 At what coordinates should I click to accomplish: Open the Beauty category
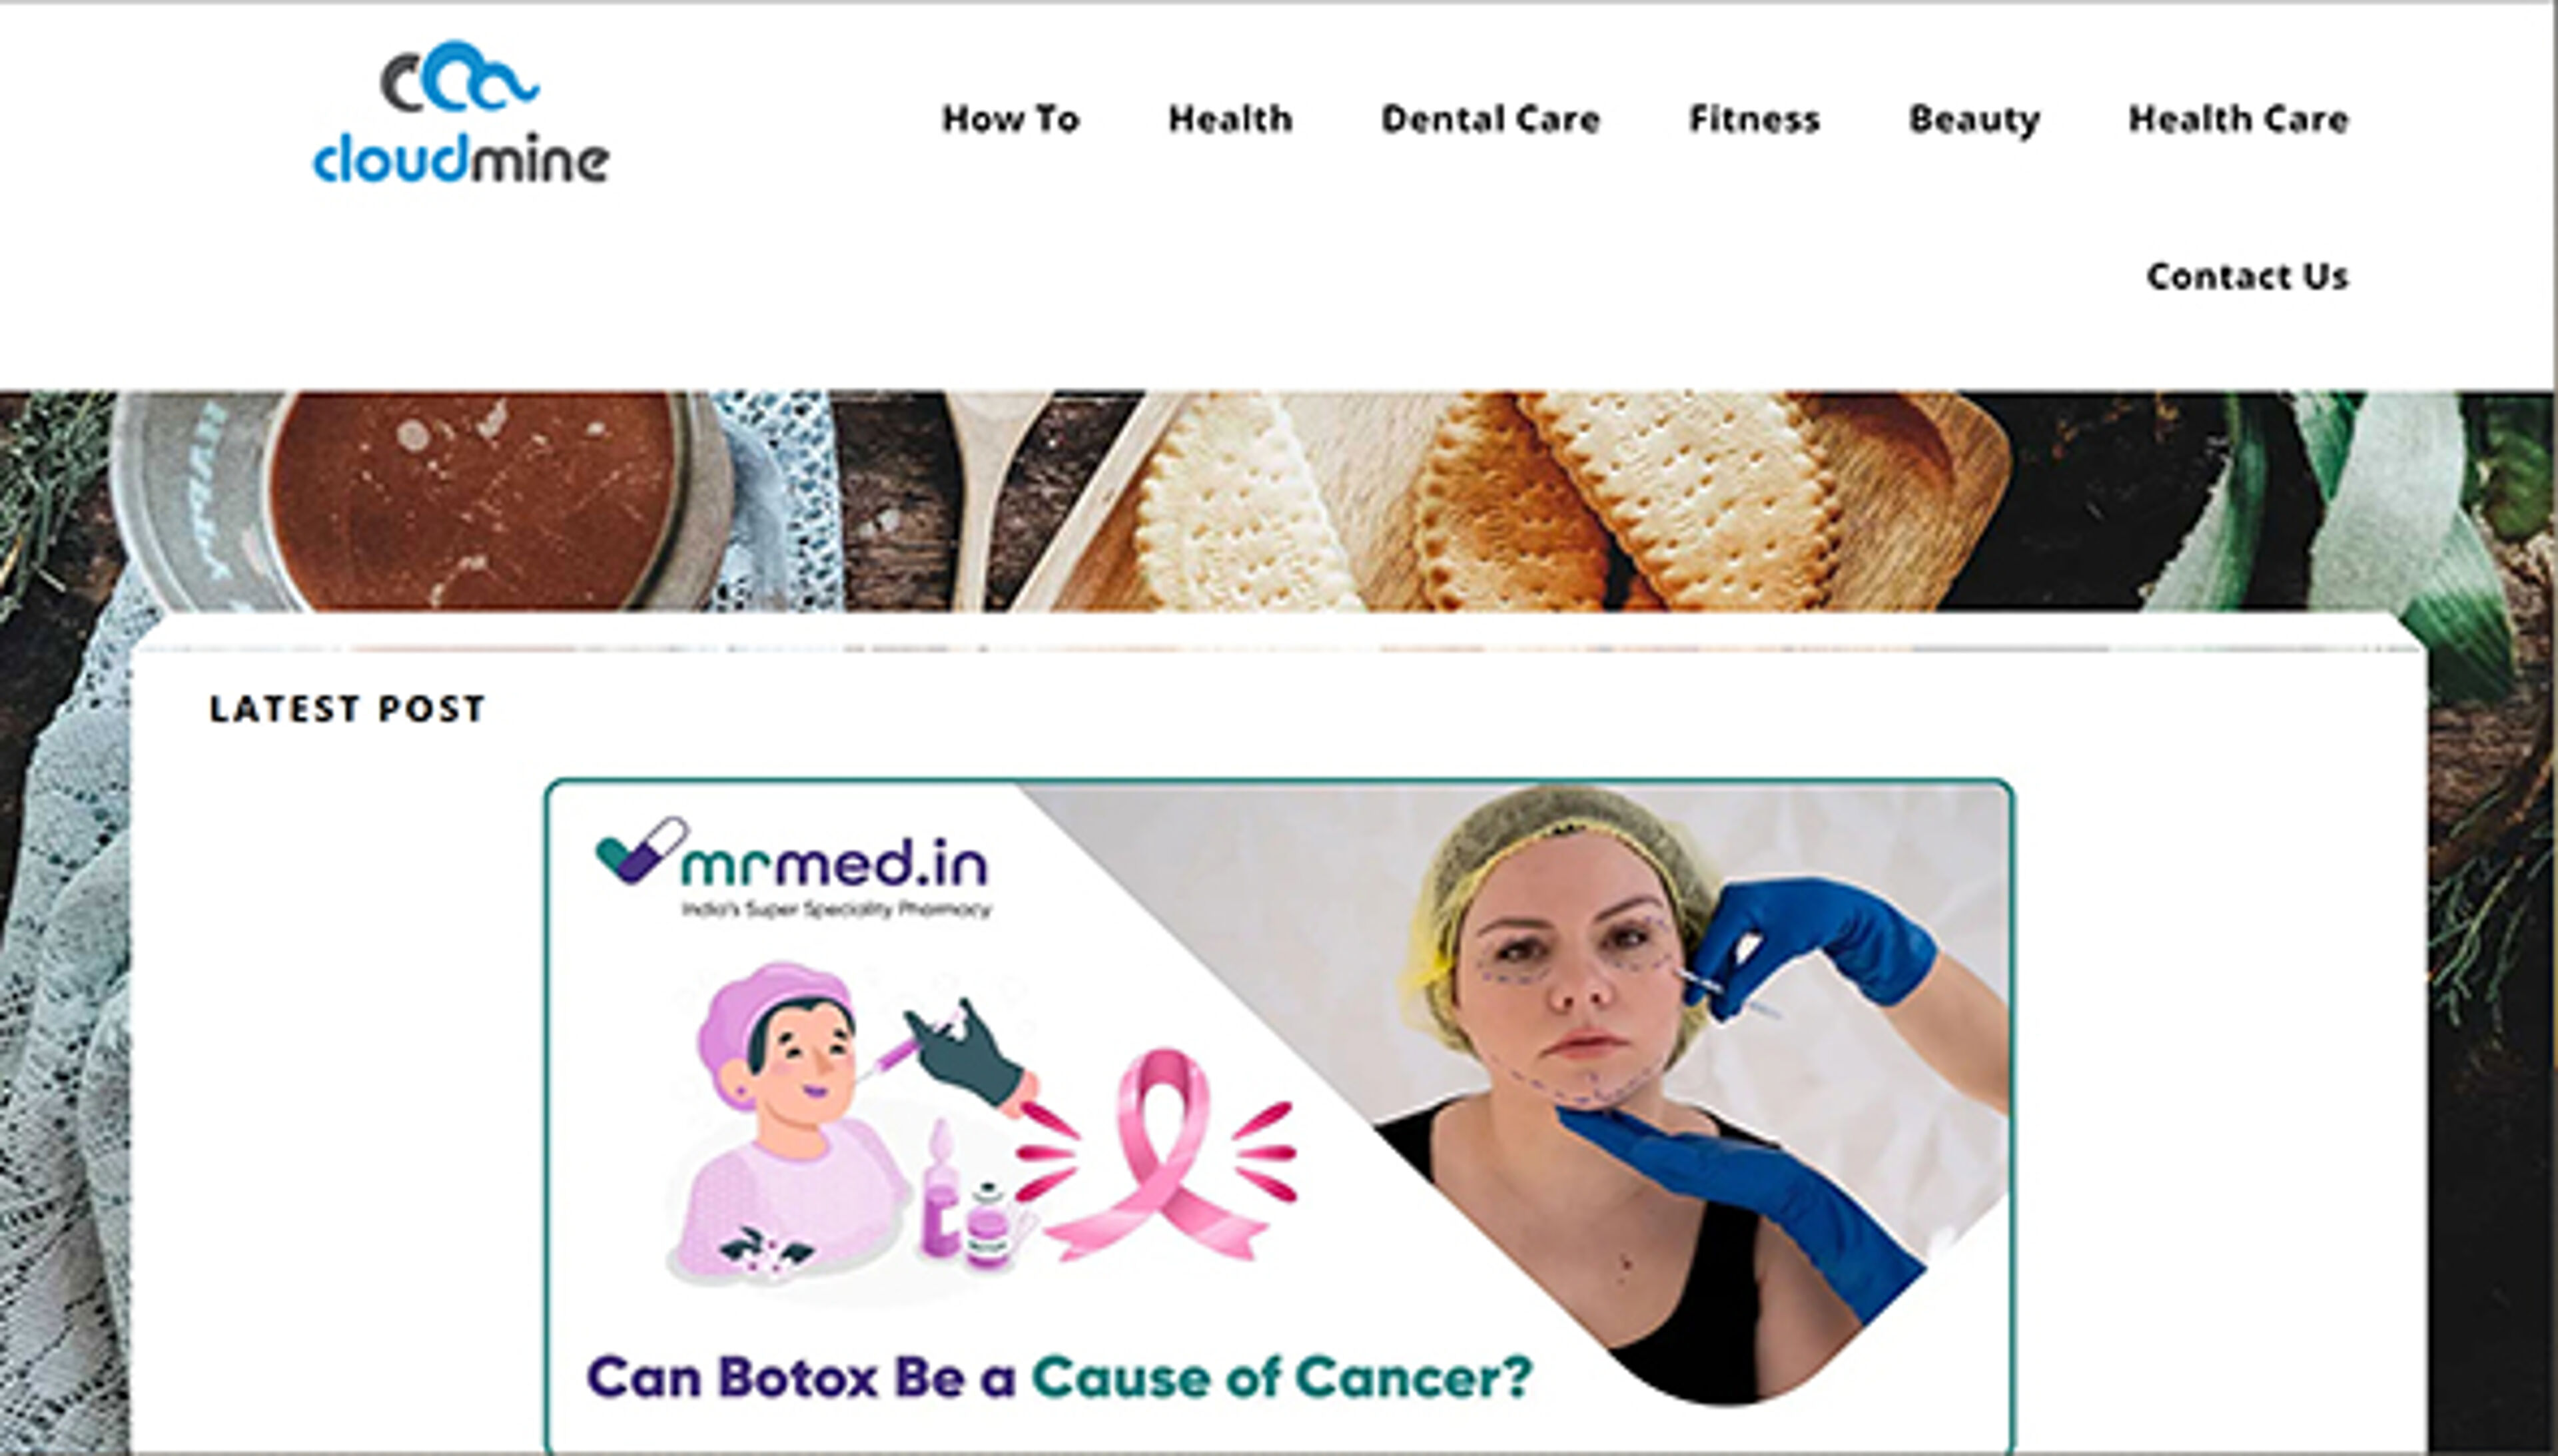coord(1974,120)
